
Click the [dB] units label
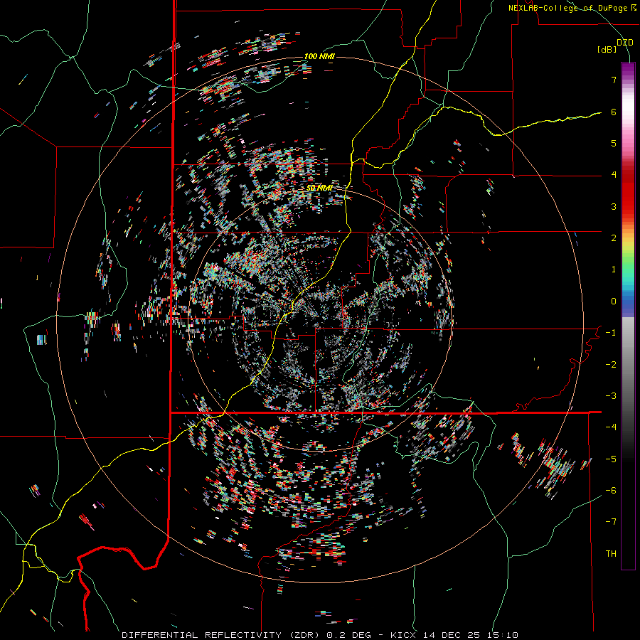click(607, 50)
